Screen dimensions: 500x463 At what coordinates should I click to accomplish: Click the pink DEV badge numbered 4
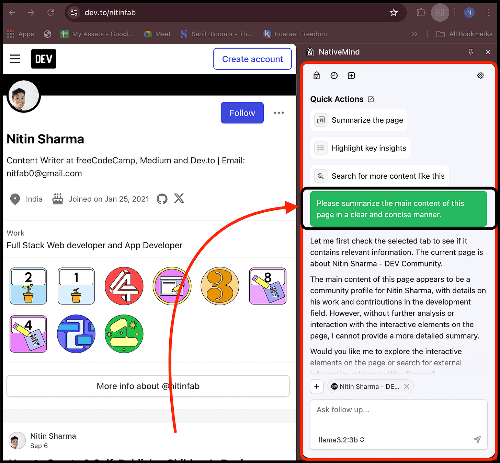[x=28, y=334]
